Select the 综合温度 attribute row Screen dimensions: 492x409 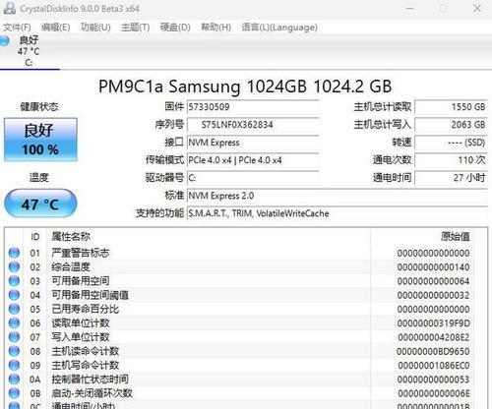point(239,266)
